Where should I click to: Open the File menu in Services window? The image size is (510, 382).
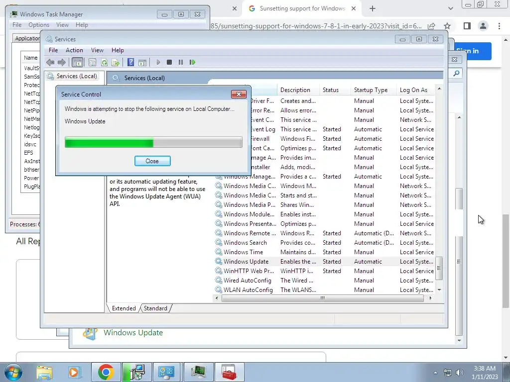click(x=53, y=50)
